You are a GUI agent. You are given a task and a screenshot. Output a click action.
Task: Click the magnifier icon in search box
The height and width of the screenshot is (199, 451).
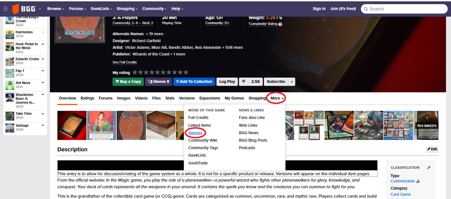tap(366, 9)
